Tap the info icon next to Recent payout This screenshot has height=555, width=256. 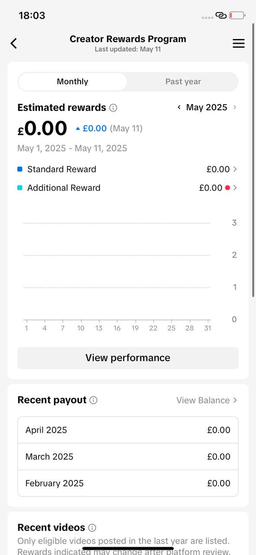94,400
